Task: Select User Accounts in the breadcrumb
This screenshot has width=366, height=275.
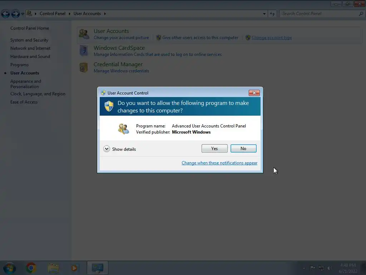Action: [x=87, y=14]
